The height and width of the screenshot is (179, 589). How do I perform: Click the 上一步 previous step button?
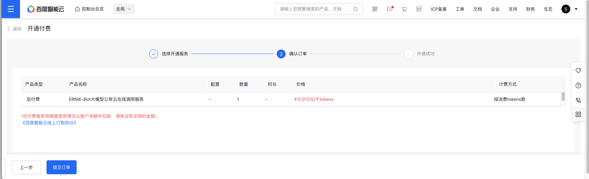click(26, 167)
